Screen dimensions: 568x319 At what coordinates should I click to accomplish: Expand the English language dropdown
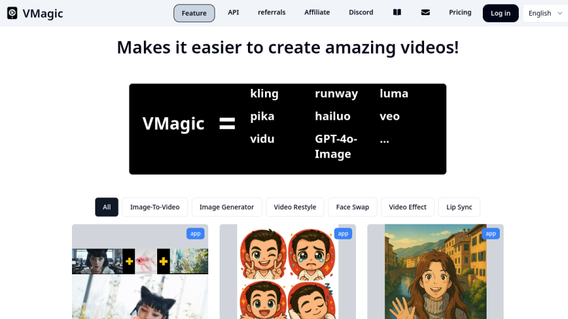(x=545, y=13)
